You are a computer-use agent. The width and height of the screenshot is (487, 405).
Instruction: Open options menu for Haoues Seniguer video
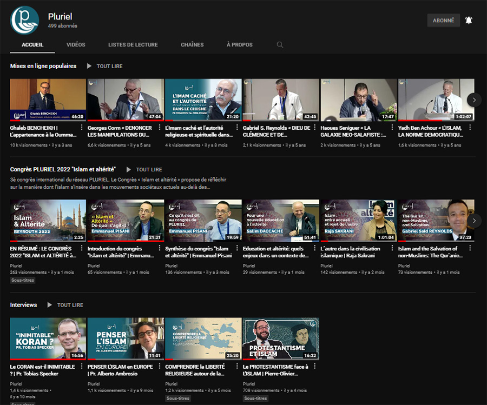coord(392,127)
